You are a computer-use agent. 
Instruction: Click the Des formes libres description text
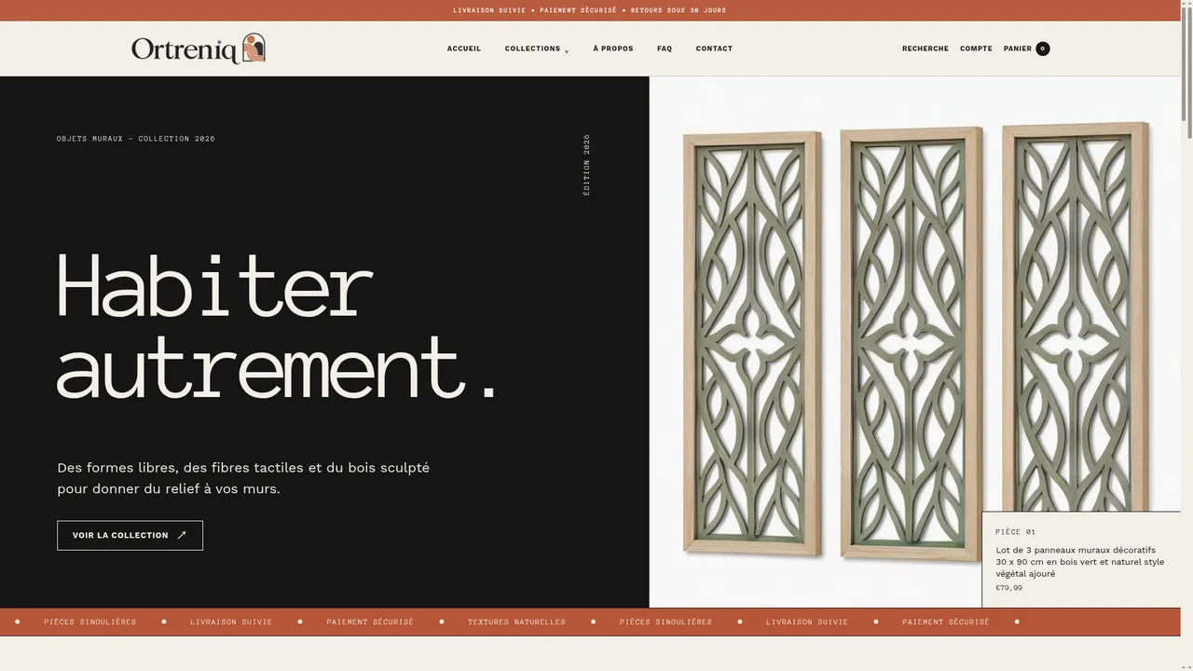[x=243, y=478]
